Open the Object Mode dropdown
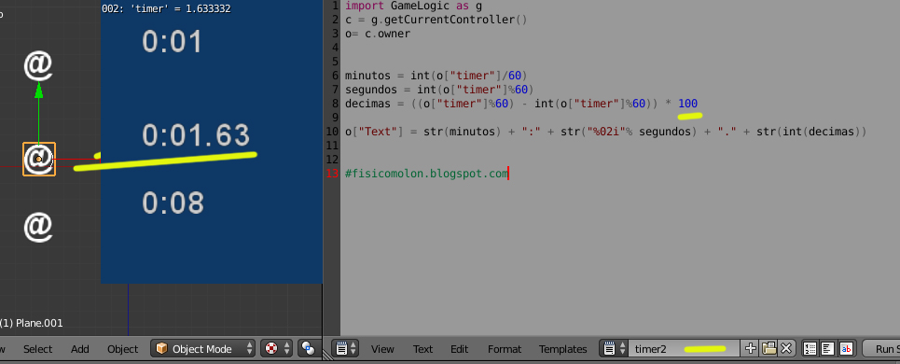This screenshot has height=364, width=900. (203, 348)
